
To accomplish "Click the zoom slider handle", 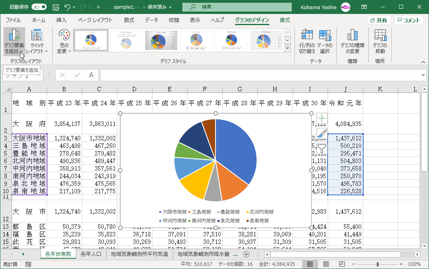I will point(378,264).
